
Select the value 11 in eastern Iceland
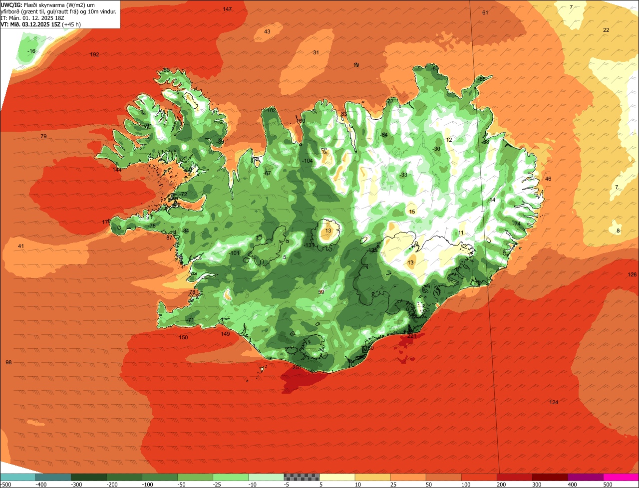(461, 233)
